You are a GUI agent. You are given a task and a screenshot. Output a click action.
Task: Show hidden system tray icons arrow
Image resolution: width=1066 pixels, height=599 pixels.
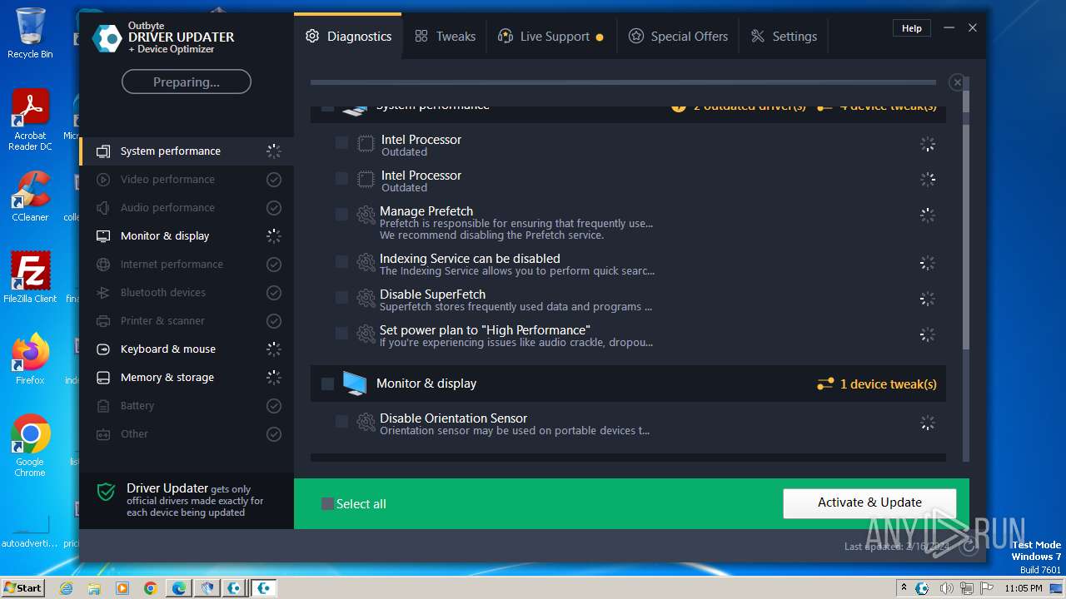[904, 588]
